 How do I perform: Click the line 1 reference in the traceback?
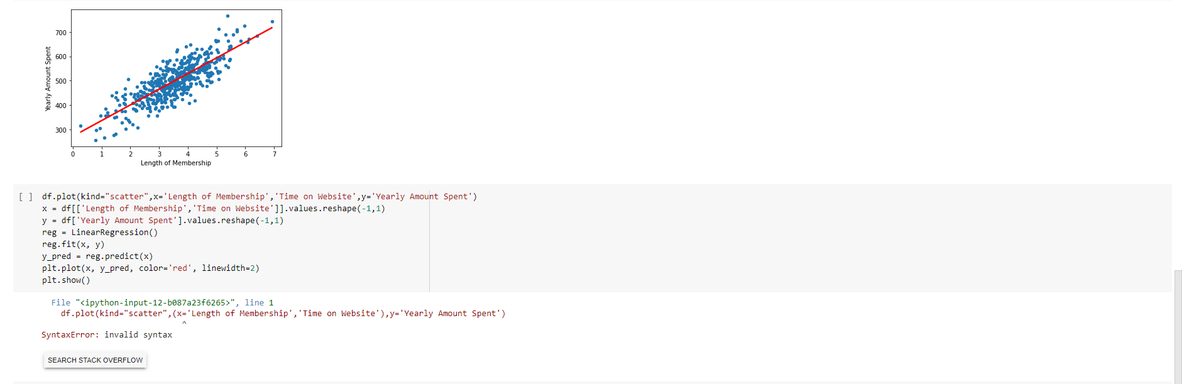click(x=266, y=302)
